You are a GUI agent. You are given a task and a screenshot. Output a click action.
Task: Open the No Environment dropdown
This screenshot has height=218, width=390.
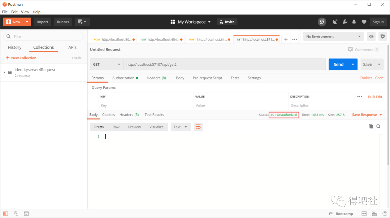point(333,36)
